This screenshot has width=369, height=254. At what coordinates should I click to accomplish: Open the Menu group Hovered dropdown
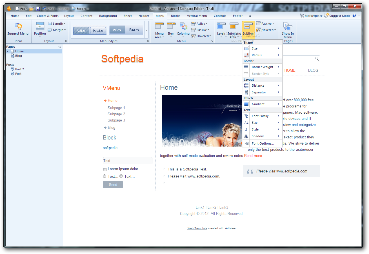201,36
